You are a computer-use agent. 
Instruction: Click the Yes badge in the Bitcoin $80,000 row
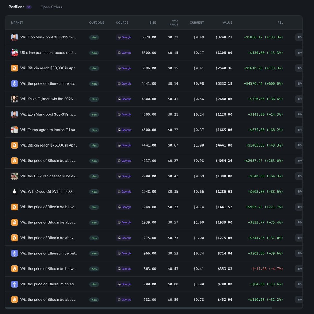(x=94, y=68)
